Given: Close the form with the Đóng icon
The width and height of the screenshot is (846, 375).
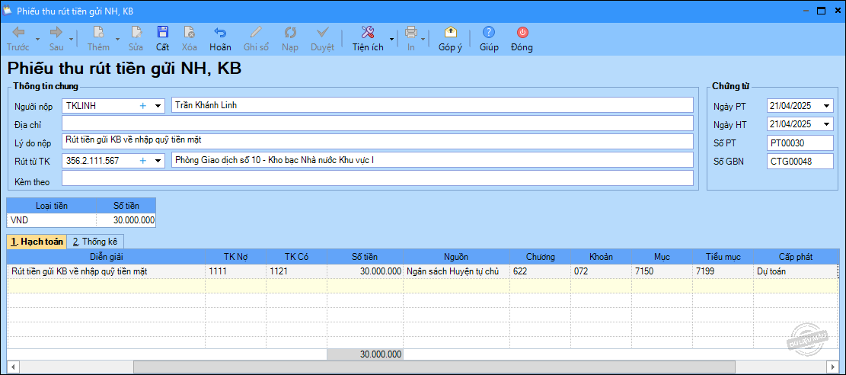Looking at the screenshot, I should pos(522,32).
